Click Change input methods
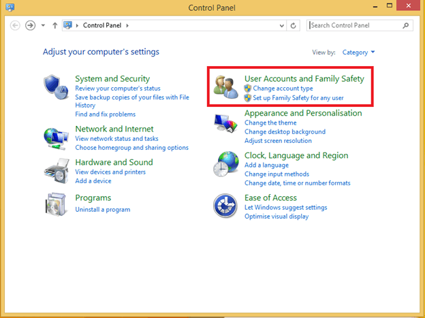Image resolution: width=425 pixels, height=318 pixels. pyautogui.click(x=277, y=174)
